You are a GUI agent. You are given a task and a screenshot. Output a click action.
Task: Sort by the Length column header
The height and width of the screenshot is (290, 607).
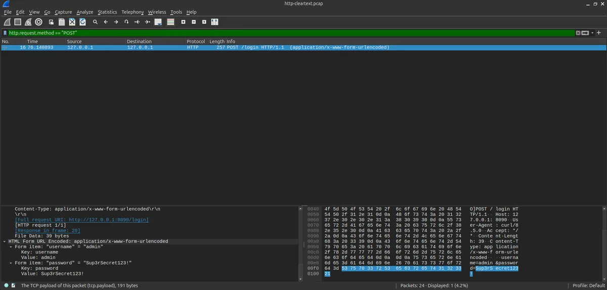tap(216, 42)
